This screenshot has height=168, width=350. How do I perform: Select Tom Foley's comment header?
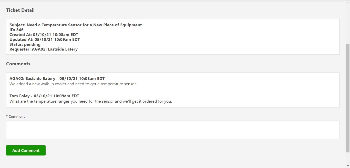[44, 96]
